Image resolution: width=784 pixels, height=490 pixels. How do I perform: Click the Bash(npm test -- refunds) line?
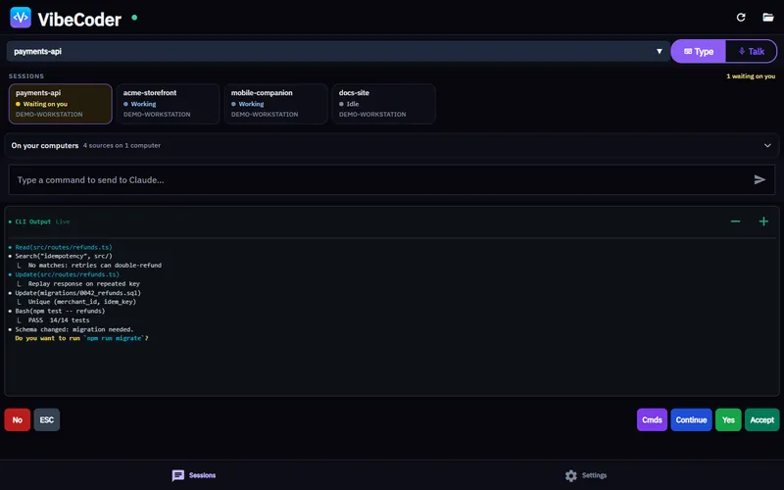[x=60, y=311]
